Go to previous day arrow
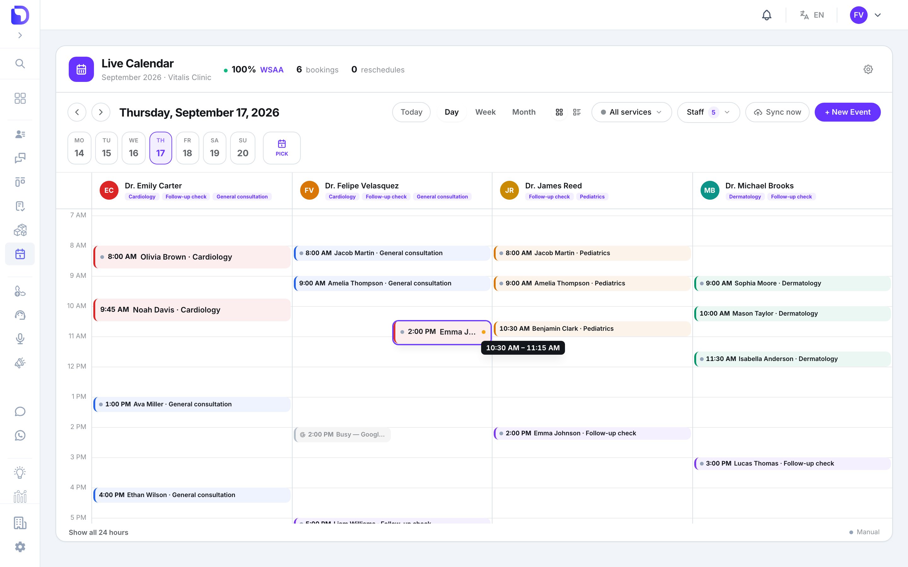 click(x=77, y=112)
